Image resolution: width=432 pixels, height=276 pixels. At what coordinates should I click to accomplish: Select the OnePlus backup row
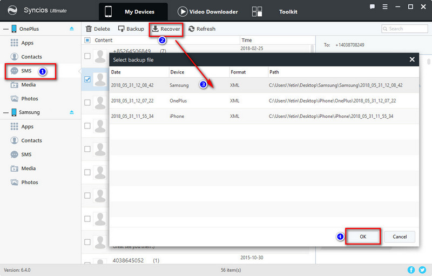(264, 101)
